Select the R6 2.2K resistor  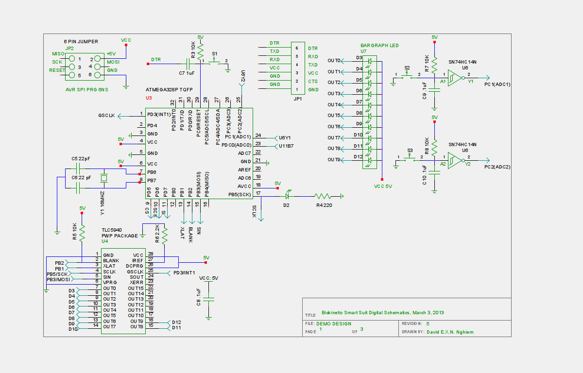(165, 235)
